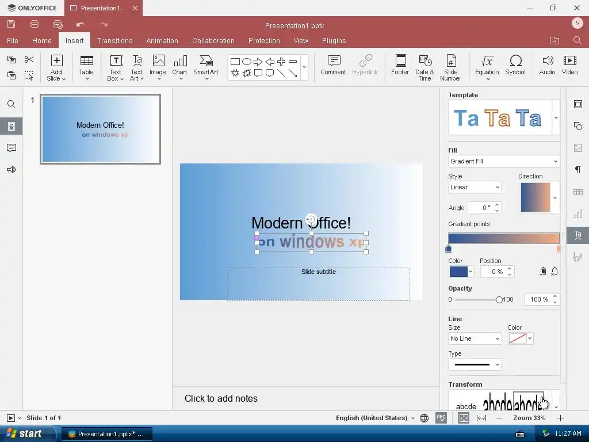Click the Cut scissors icon
The height and width of the screenshot is (442, 589).
click(29, 59)
